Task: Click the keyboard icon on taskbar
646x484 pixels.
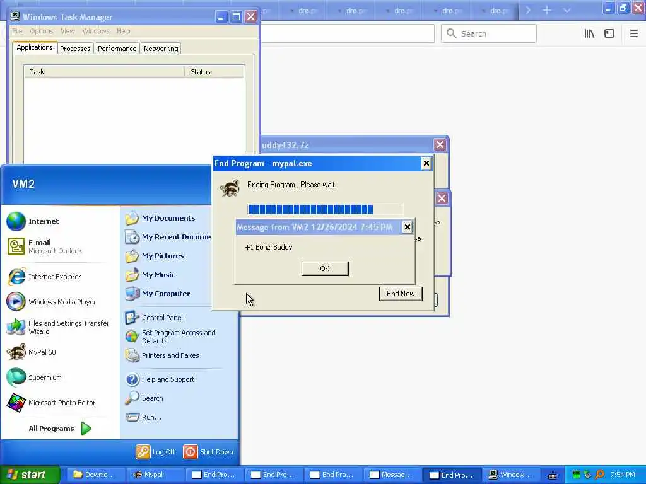Action: point(553,476)
